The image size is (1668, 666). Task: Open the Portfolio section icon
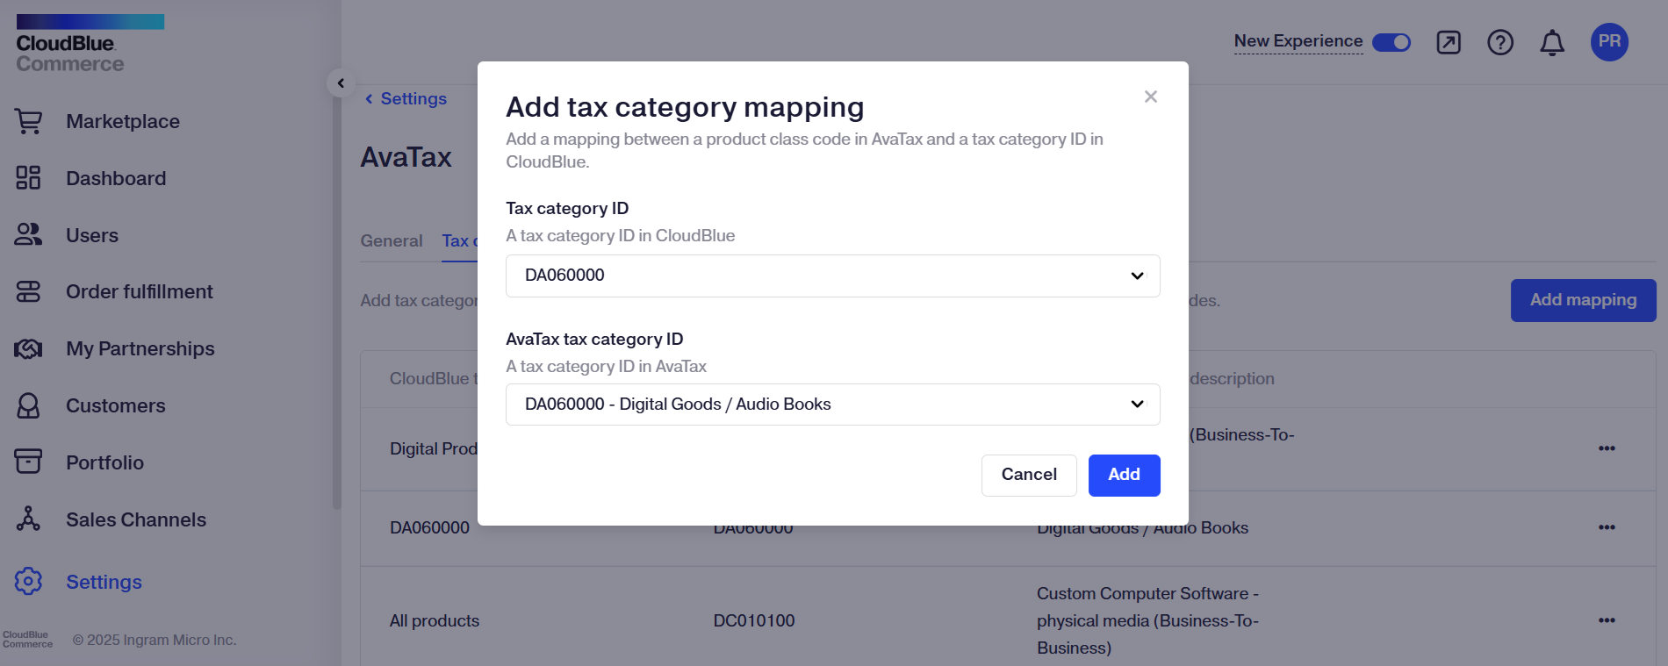(x=29, y=462)
